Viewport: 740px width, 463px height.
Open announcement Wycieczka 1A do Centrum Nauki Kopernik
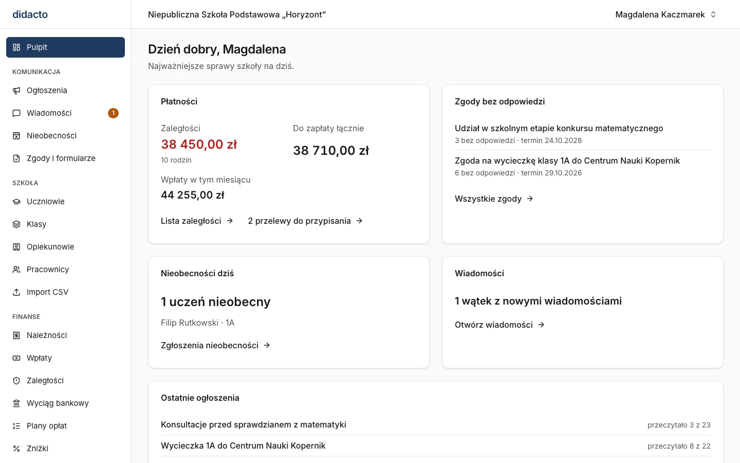point(243,446)
